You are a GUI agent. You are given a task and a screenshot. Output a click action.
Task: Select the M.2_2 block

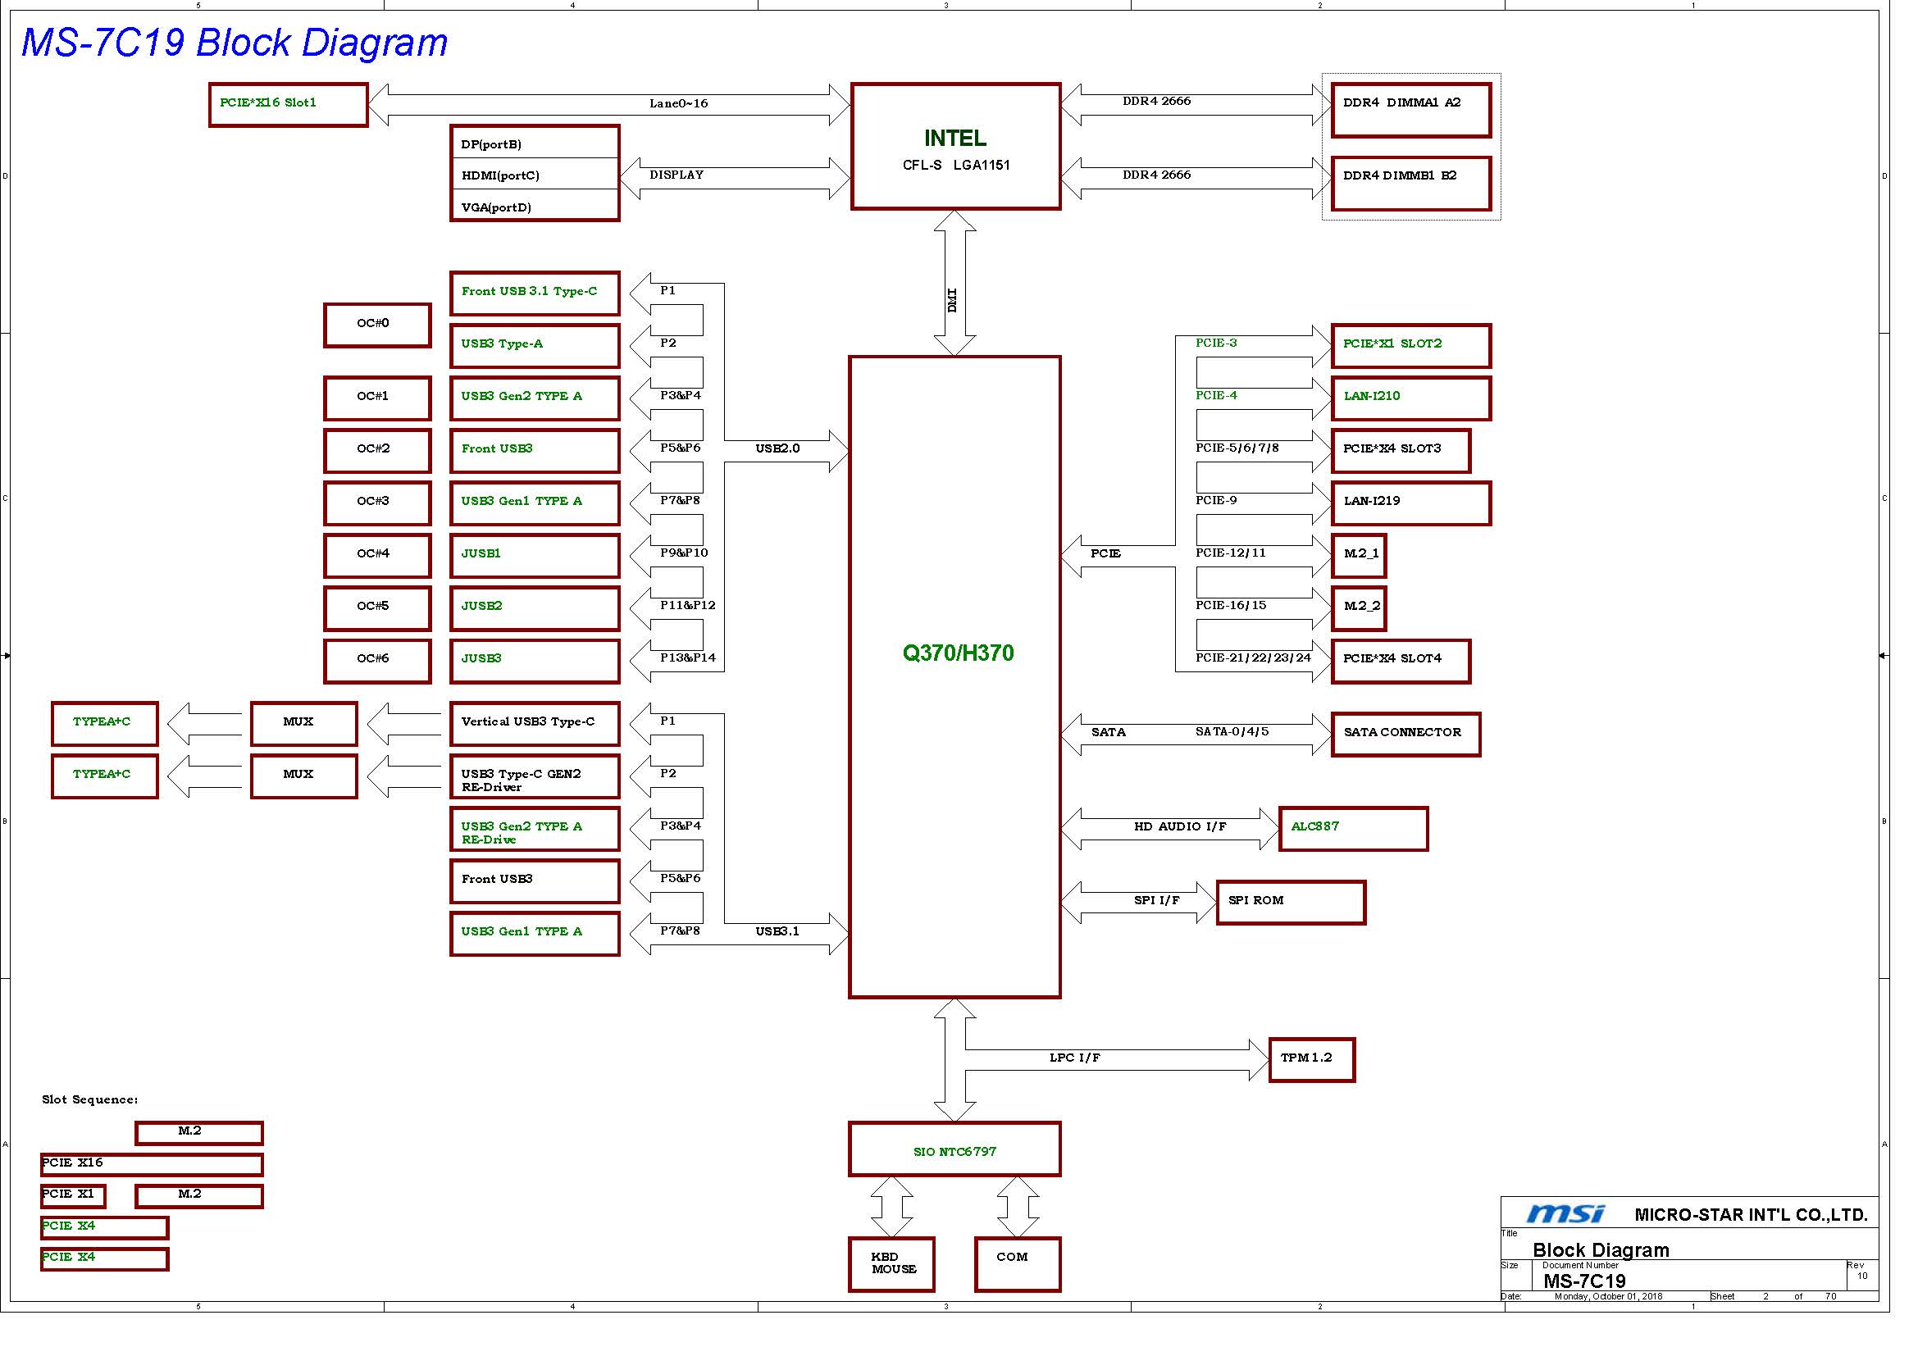pyautogui.click(x=1359, y=608)
